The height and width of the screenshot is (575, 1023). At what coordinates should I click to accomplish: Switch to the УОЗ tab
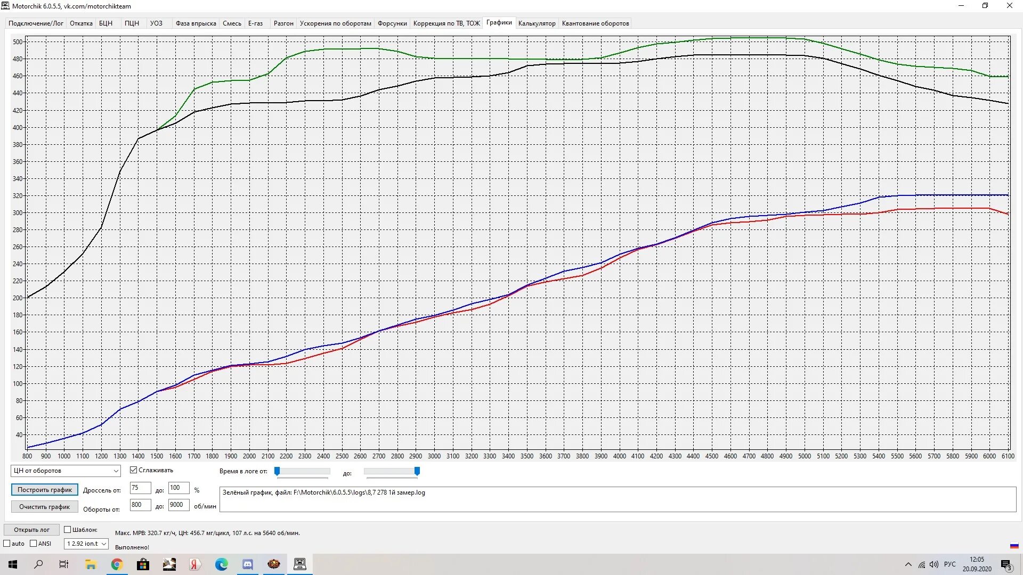[156, 23]
